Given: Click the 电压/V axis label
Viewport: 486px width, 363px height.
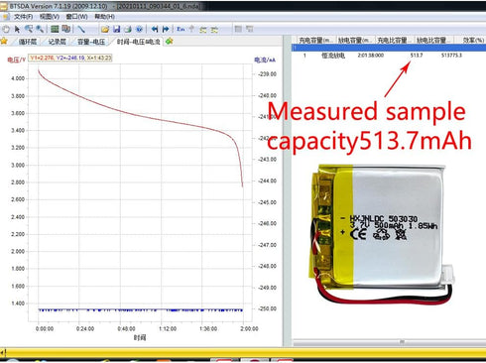Looking at the screenshot, I should (16, 60).
